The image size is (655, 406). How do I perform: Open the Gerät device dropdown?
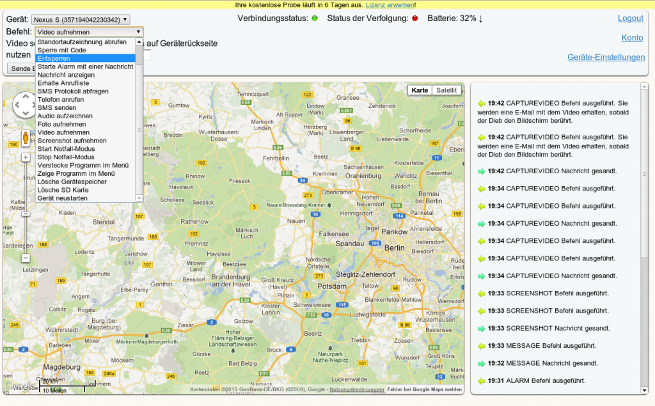pos(81,20)
